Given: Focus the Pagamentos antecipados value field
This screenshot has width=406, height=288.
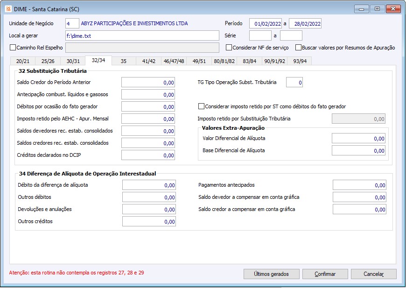Looking at the screenshot, I should coord(359,185).
